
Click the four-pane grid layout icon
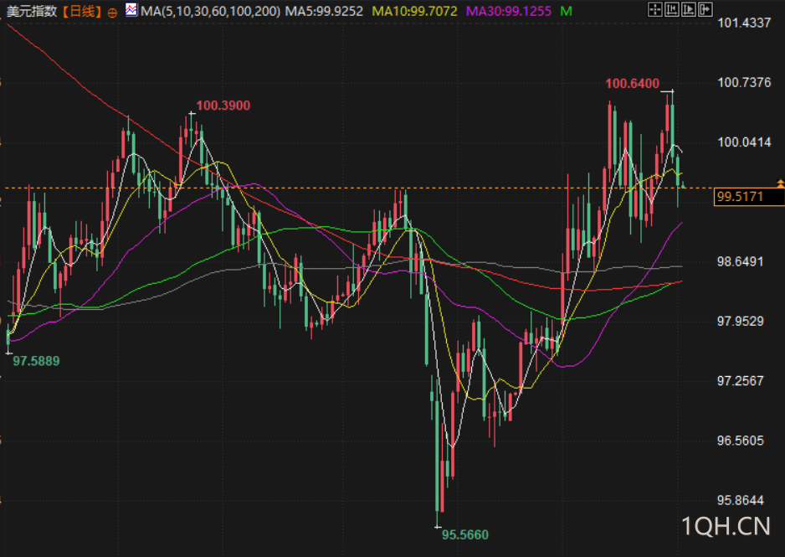[654, 9]
